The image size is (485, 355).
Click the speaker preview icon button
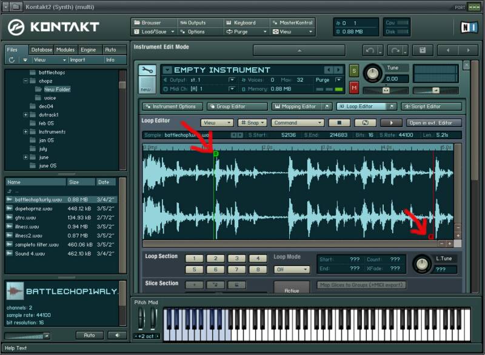pos(117,335)
